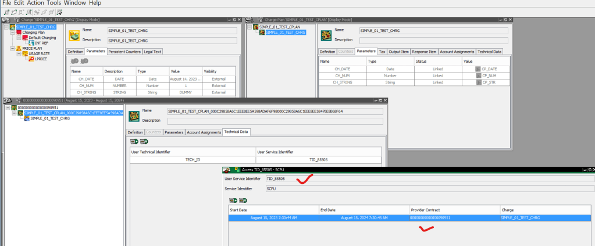Select the August 15, 2023 7:30:44 AM row
Image resolution: width=595 pixels, height=246 pixels.
409,218
